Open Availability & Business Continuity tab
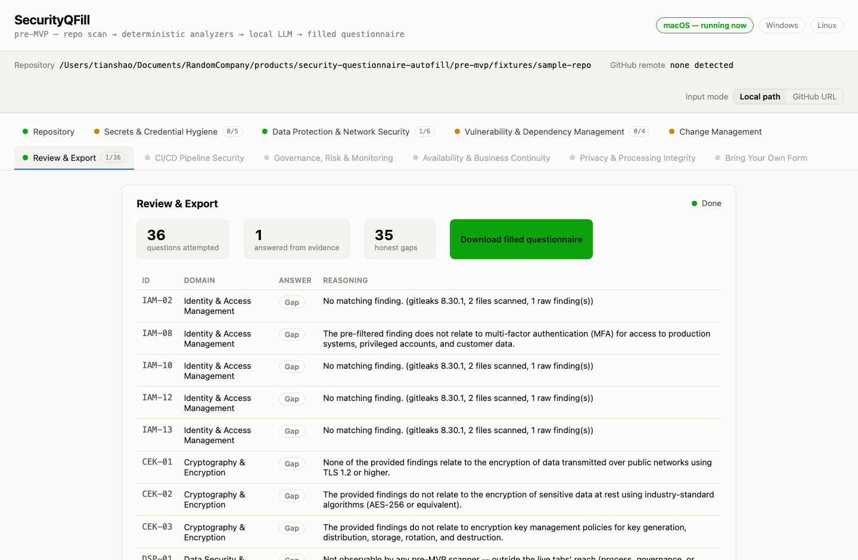Image resolution: width=858 pixels, height=560 pixels. [481, 158]
